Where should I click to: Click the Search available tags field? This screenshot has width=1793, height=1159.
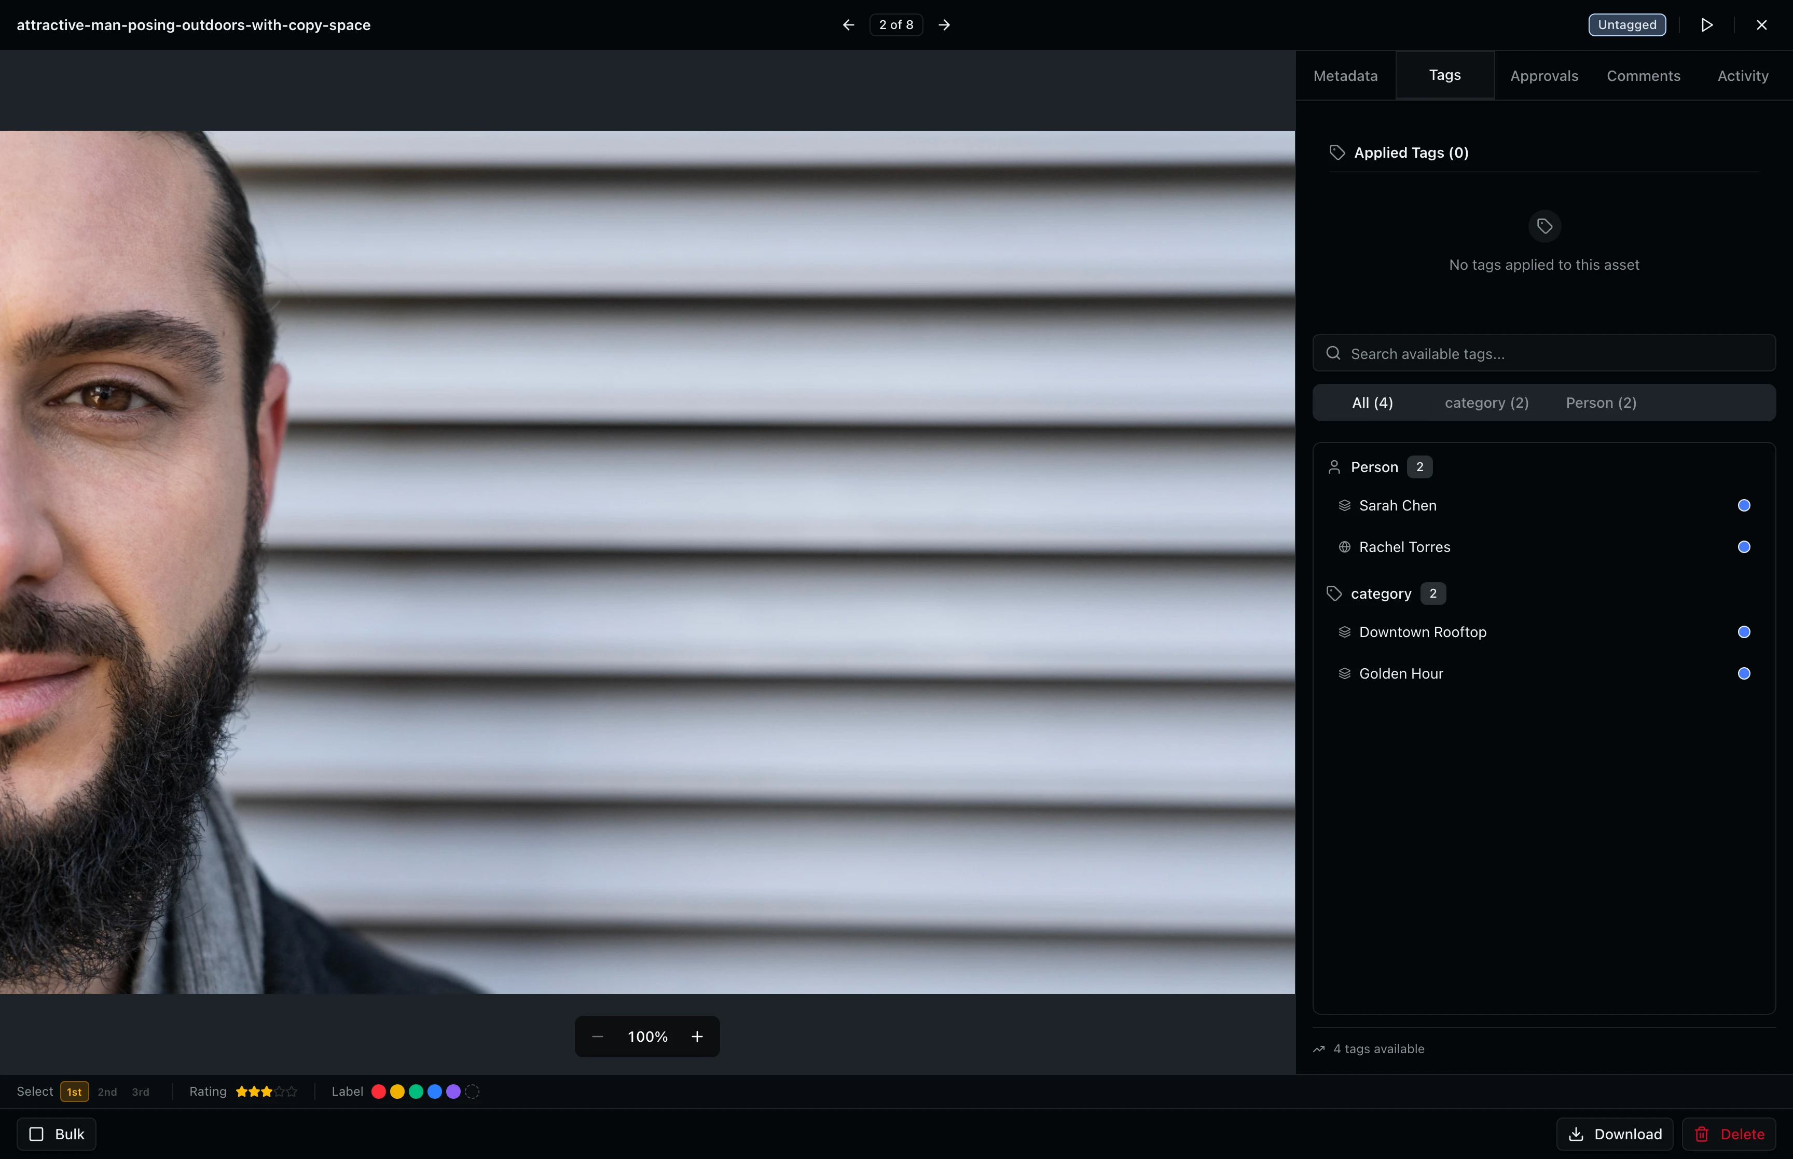1544,354
